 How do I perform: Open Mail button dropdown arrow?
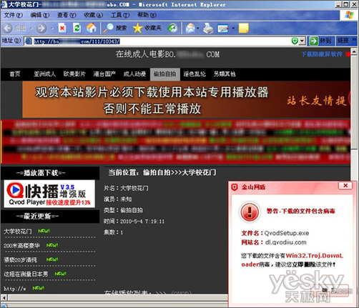pyautogui.click(x=198, y=29)
